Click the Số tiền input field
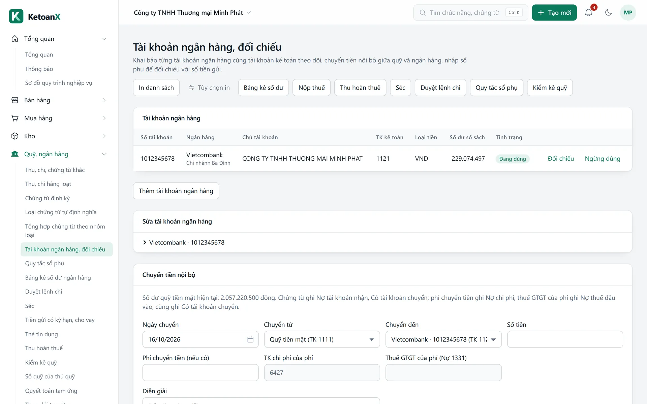Screen dimensions: 647x404 click(565, 339)
